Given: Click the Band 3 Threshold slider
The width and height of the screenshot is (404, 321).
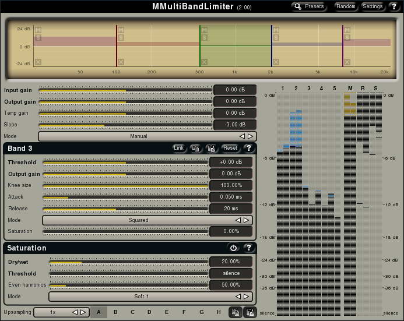Looking at the screenshot, I should [x=125, y=162].
